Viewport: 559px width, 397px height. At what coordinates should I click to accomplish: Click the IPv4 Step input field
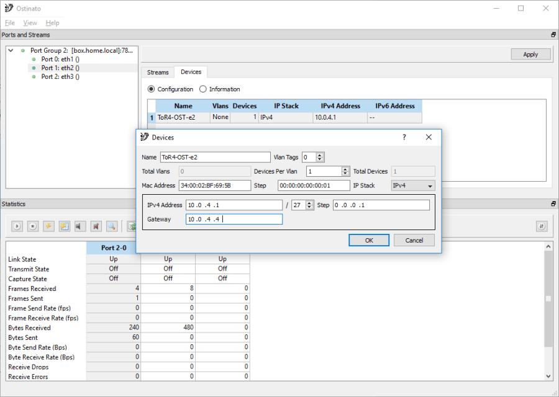tap(381, 205)
